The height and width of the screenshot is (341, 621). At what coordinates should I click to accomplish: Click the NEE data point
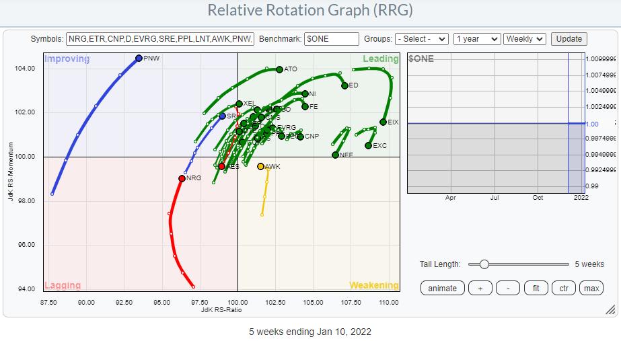pyautogui.click(x=335, y=155)
